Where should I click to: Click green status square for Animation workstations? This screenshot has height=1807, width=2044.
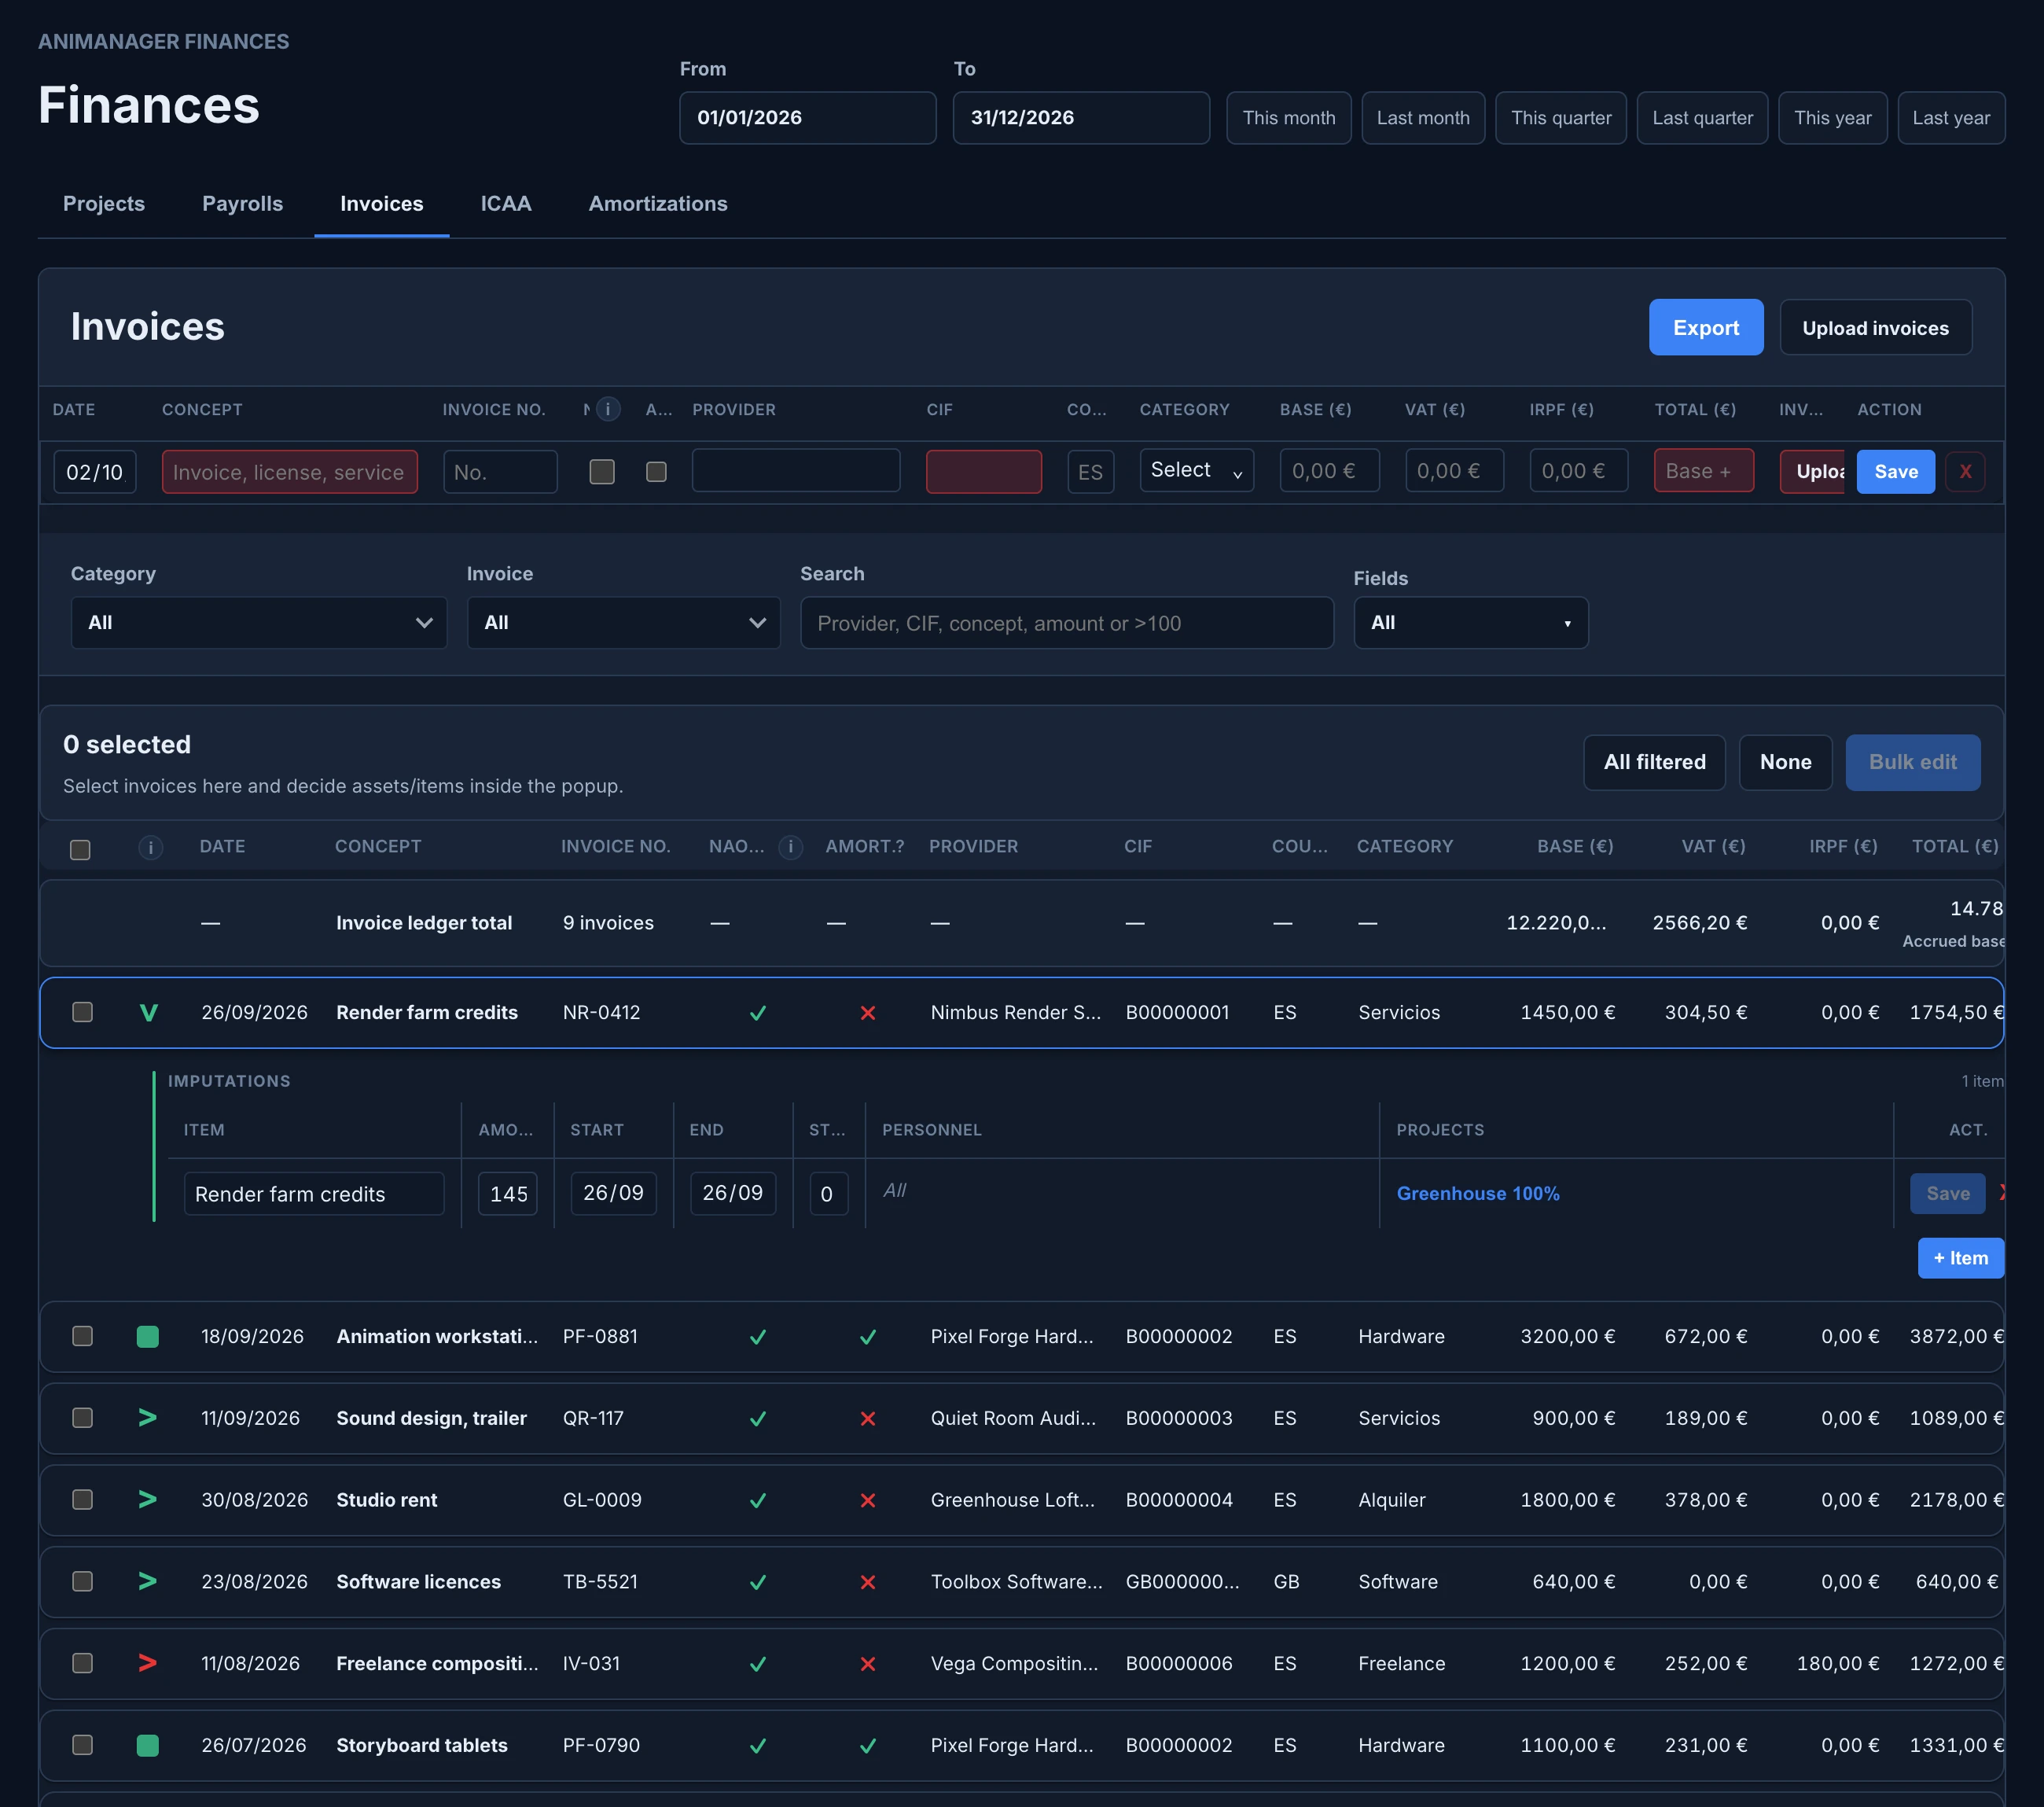148,1336
